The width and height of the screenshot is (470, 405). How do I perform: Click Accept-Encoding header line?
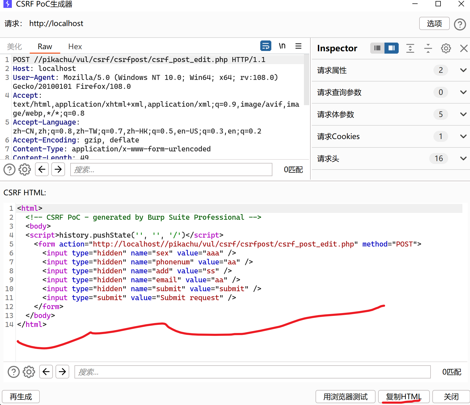coord(76,140)
